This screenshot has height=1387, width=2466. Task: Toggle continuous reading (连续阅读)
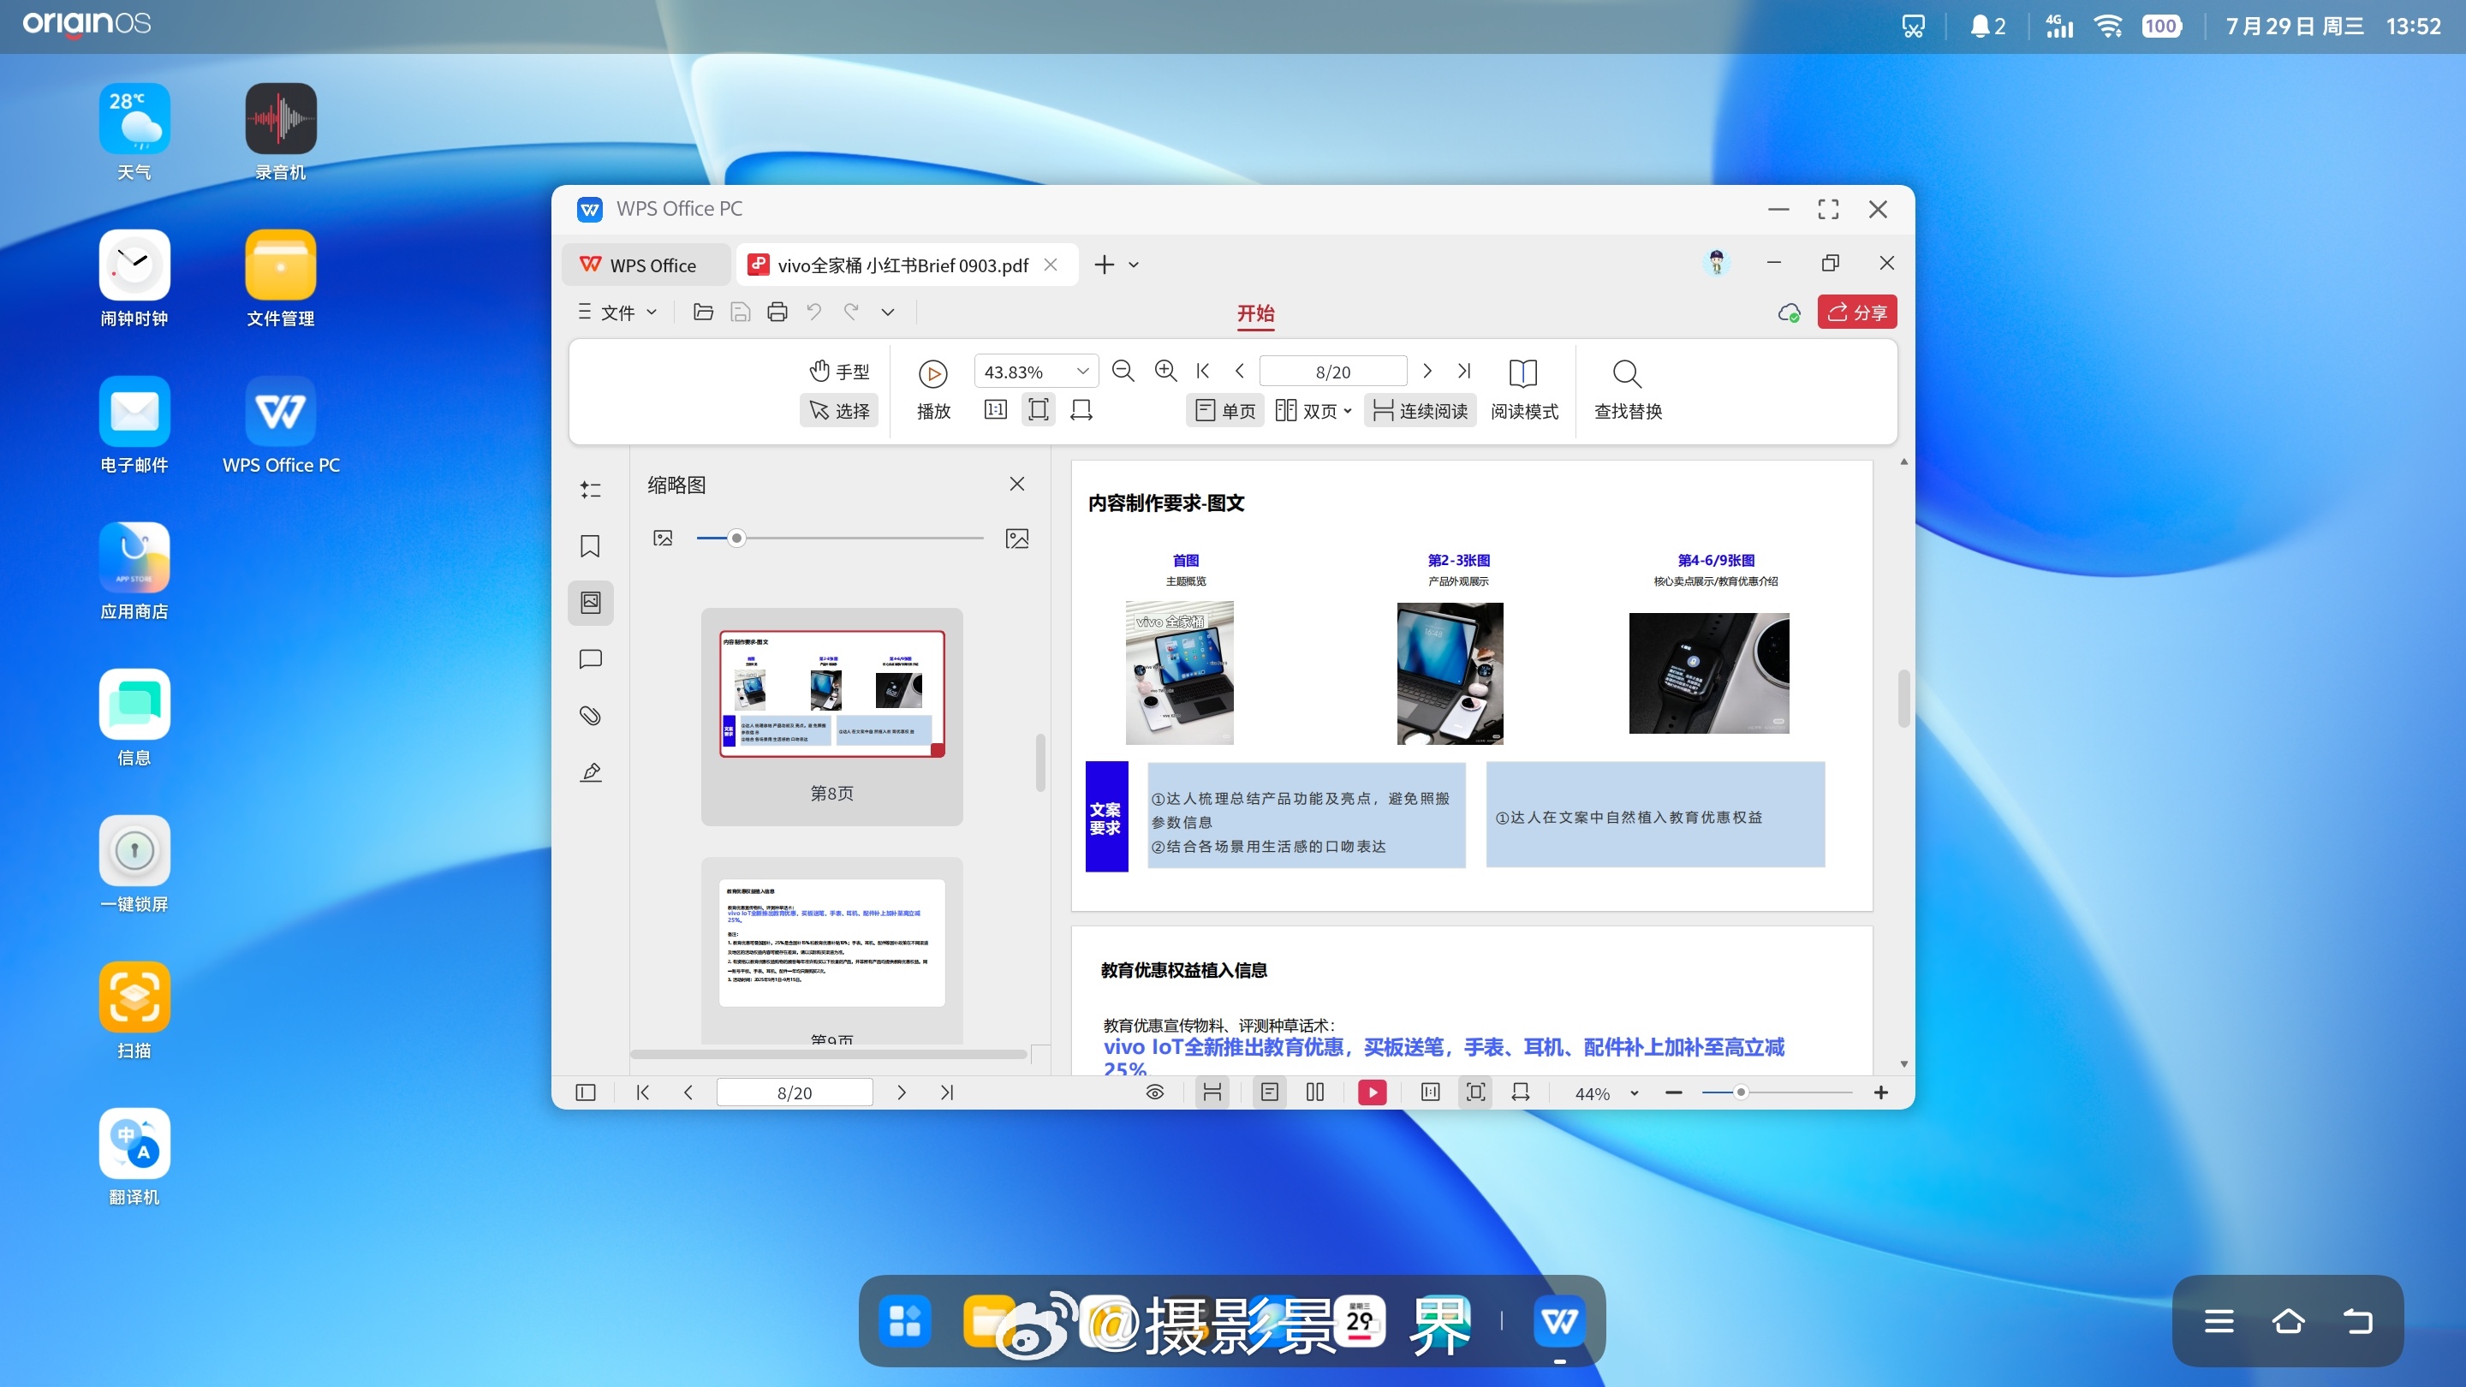pos(1421,411)
